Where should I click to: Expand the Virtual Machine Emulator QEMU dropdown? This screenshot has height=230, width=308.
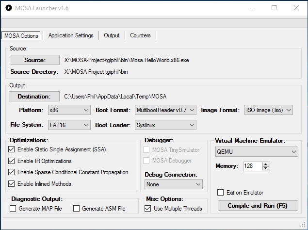coord(257,152)
